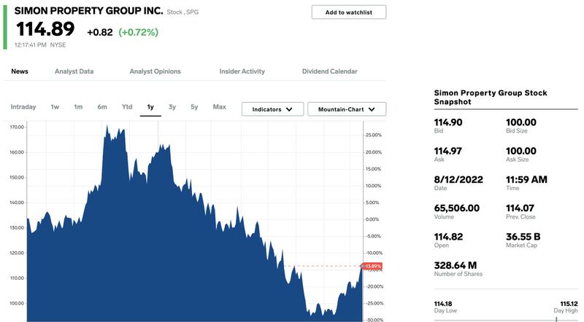Screen dimensions: 584x322
Task: Select the 1y chart range
Action: point(150,107)
